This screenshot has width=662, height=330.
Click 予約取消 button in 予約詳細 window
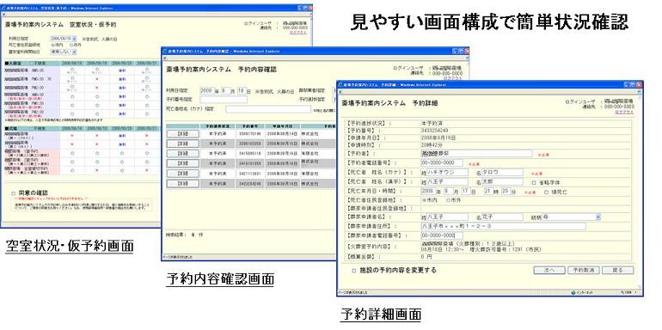click(x=584, y=270)
